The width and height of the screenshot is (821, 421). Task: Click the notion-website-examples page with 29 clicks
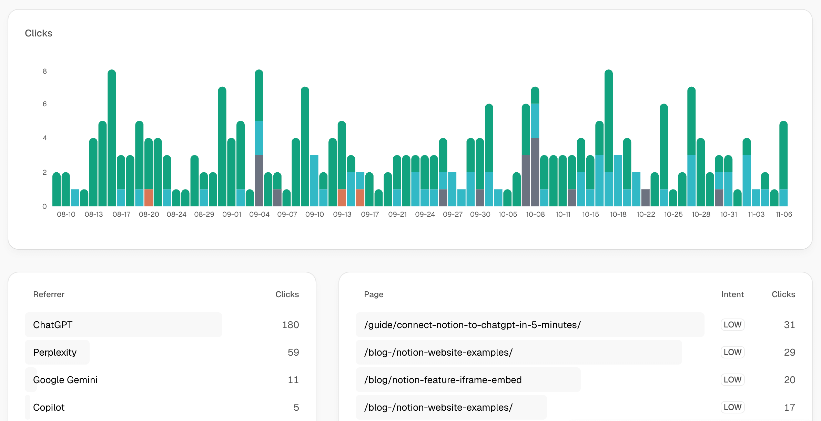tap(438, 352)
